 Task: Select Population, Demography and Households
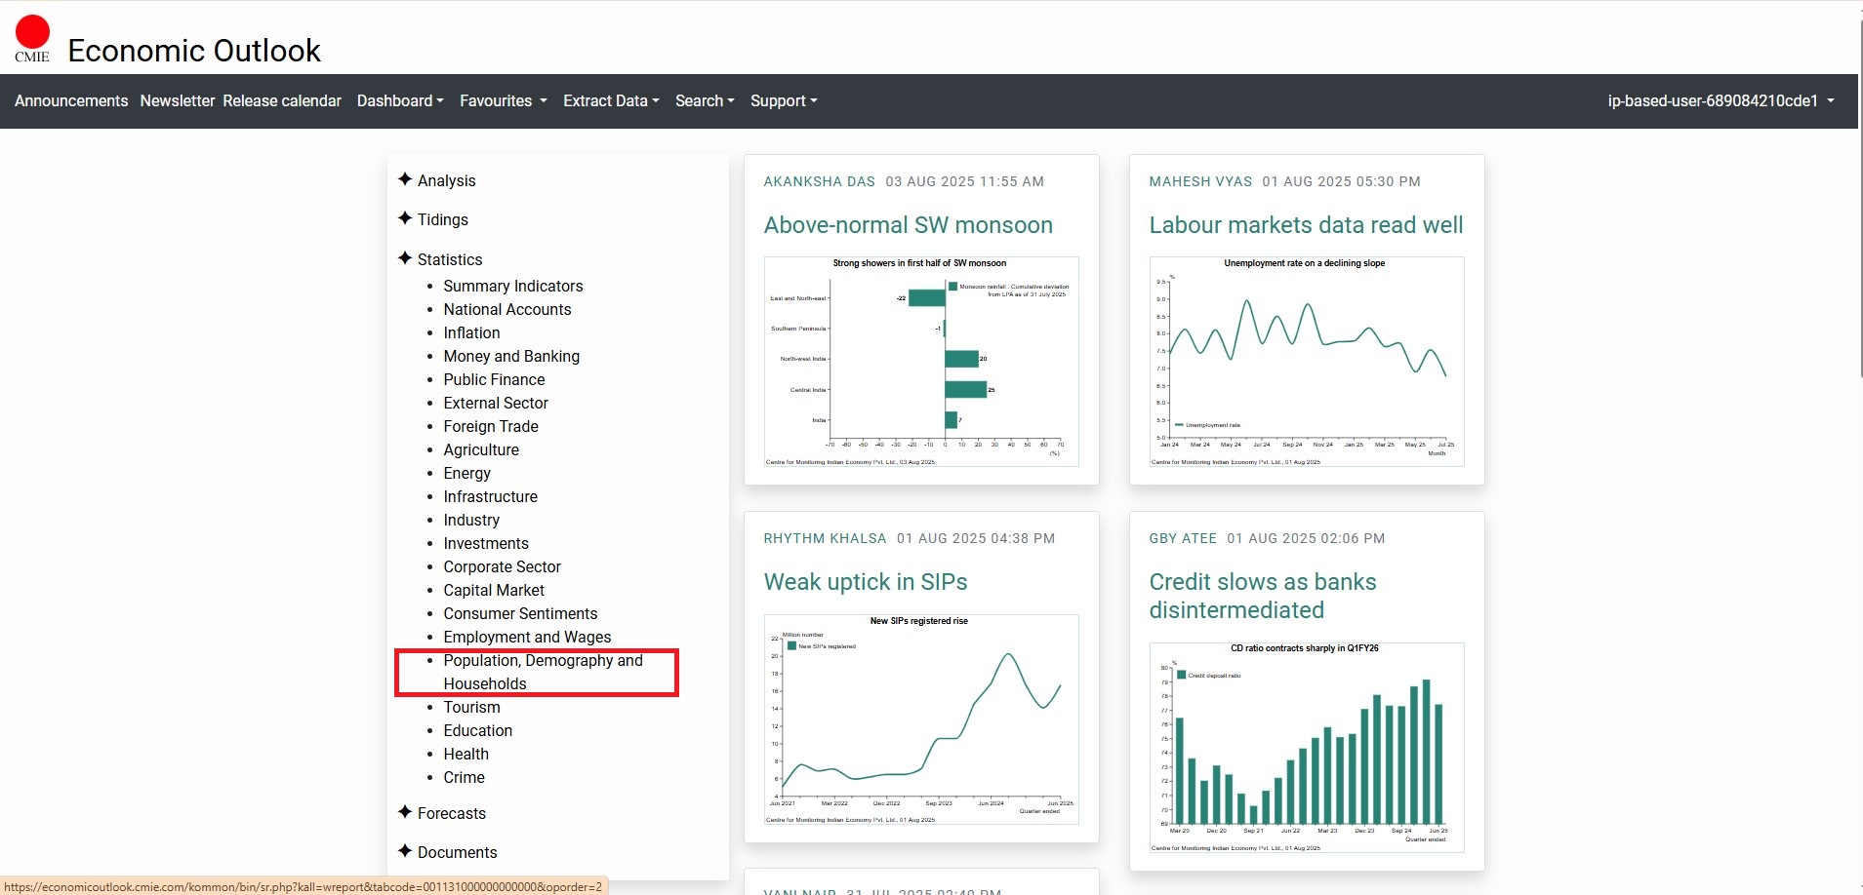[543, 672]
